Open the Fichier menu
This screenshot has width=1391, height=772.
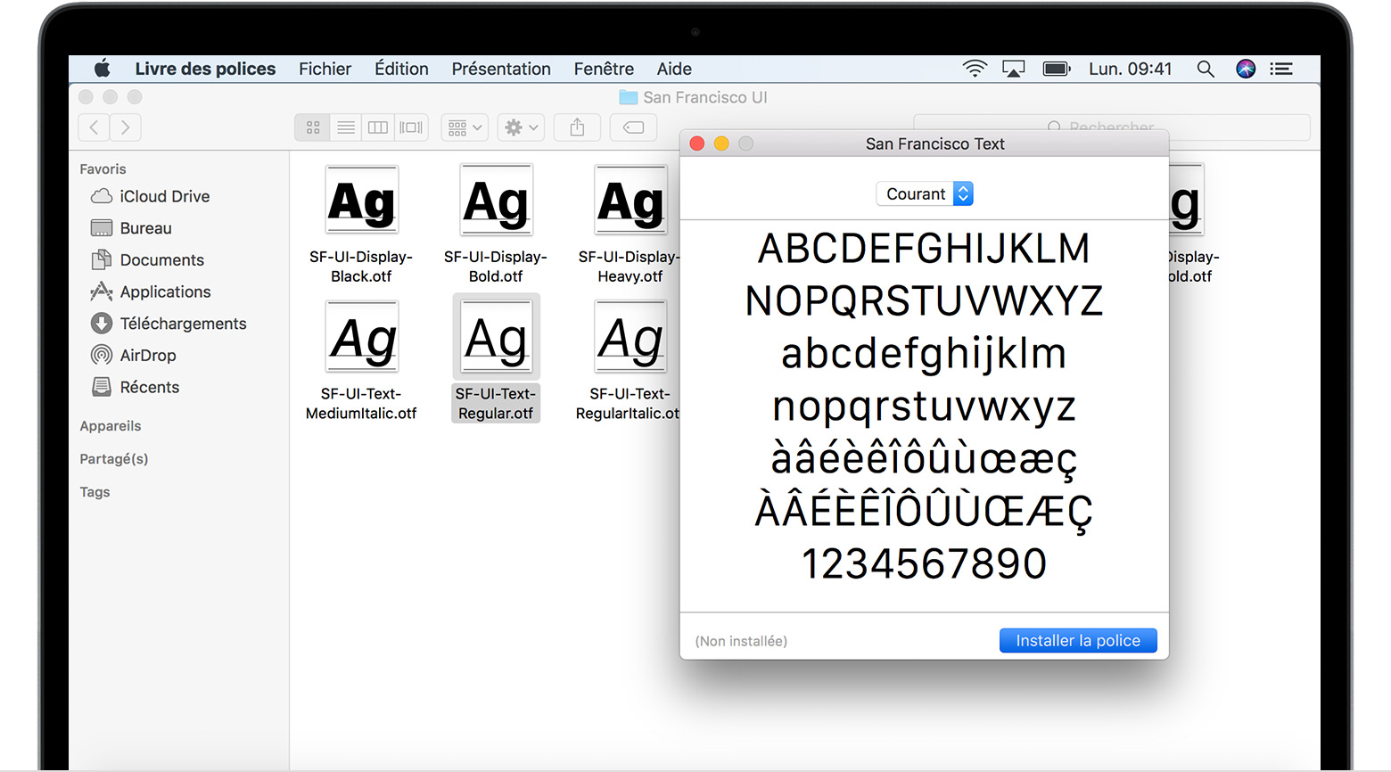coord(325,69)
